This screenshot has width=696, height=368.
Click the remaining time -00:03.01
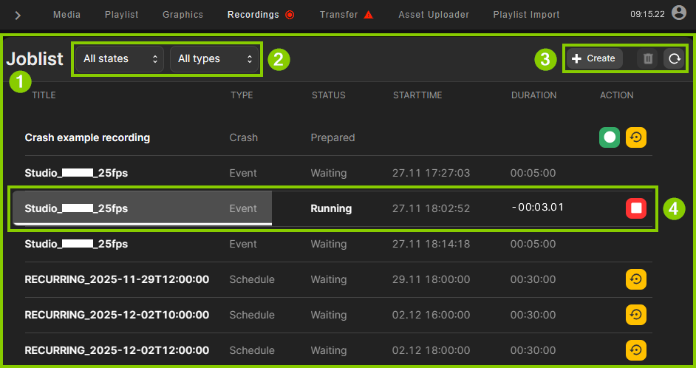coord(538,208)
